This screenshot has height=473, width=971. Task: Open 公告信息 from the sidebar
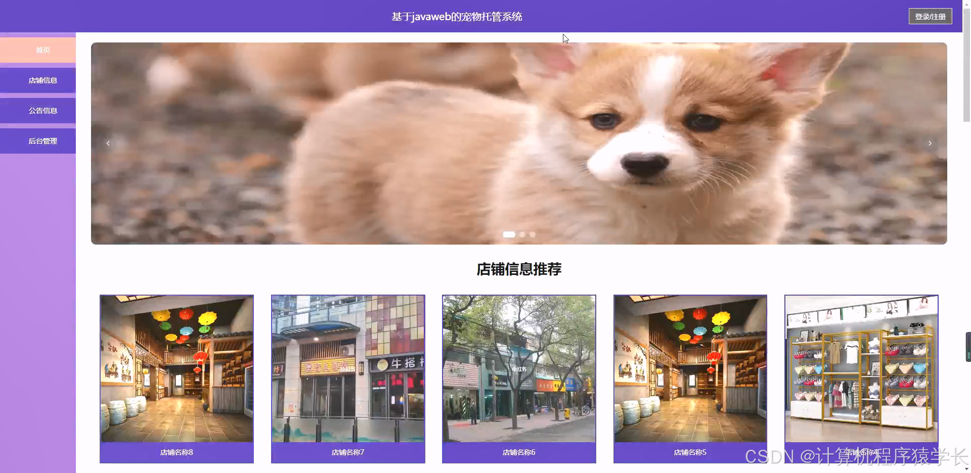click(x=42, y=110)
